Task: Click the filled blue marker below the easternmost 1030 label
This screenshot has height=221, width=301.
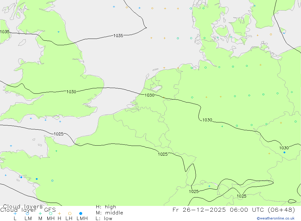Action: [284, 152]
